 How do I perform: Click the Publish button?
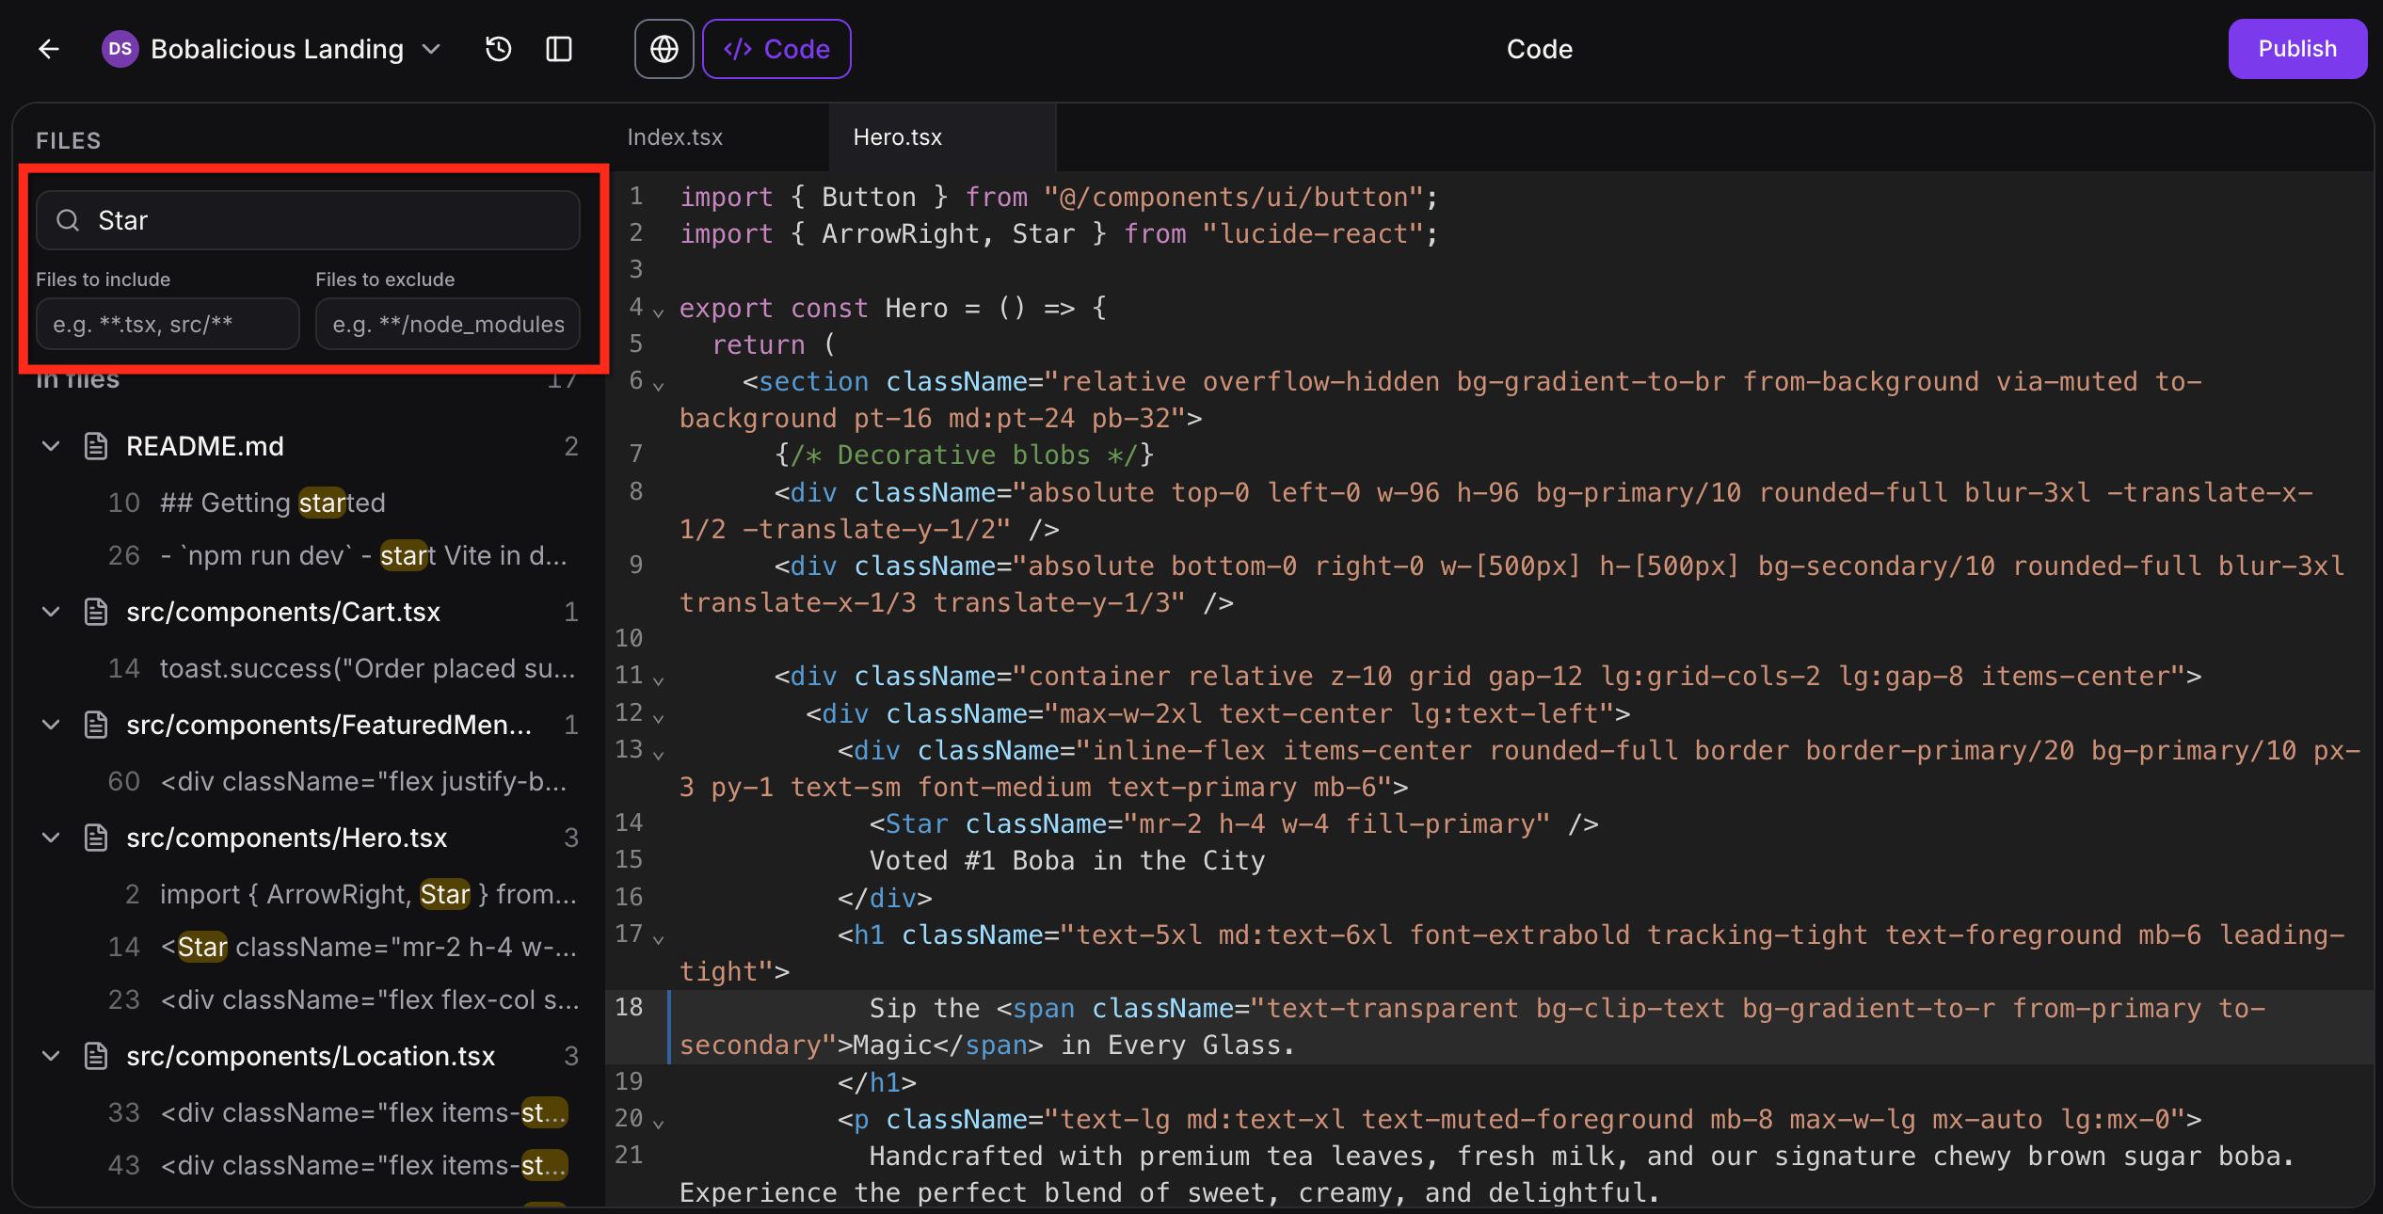pos(2296,49)
